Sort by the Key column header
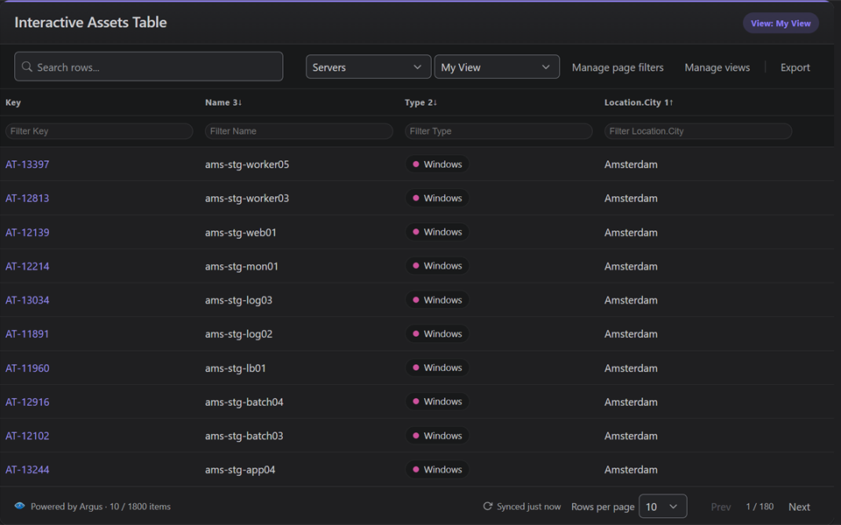The image size is (841, 525). [x=13, y=102]
